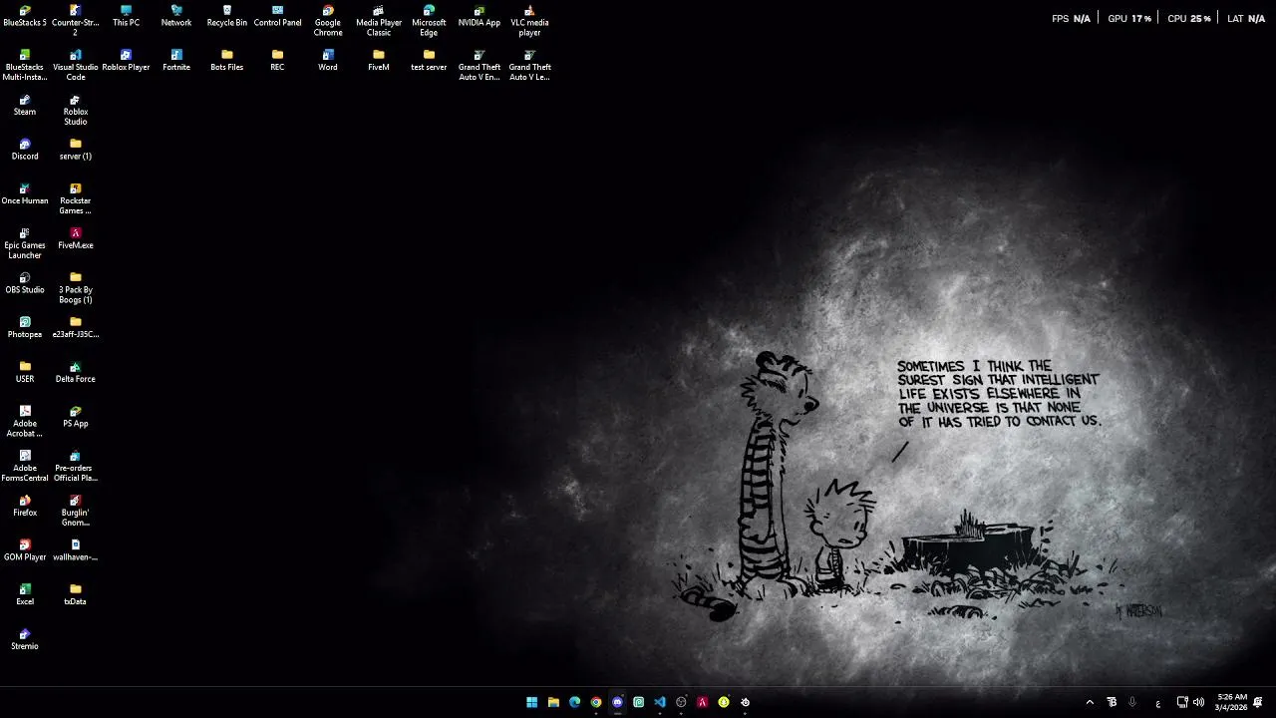Select the Counter-Strike 2 desktop shortcut
This screenshot has width=1276, height=718.
click(x=75, y=21)
